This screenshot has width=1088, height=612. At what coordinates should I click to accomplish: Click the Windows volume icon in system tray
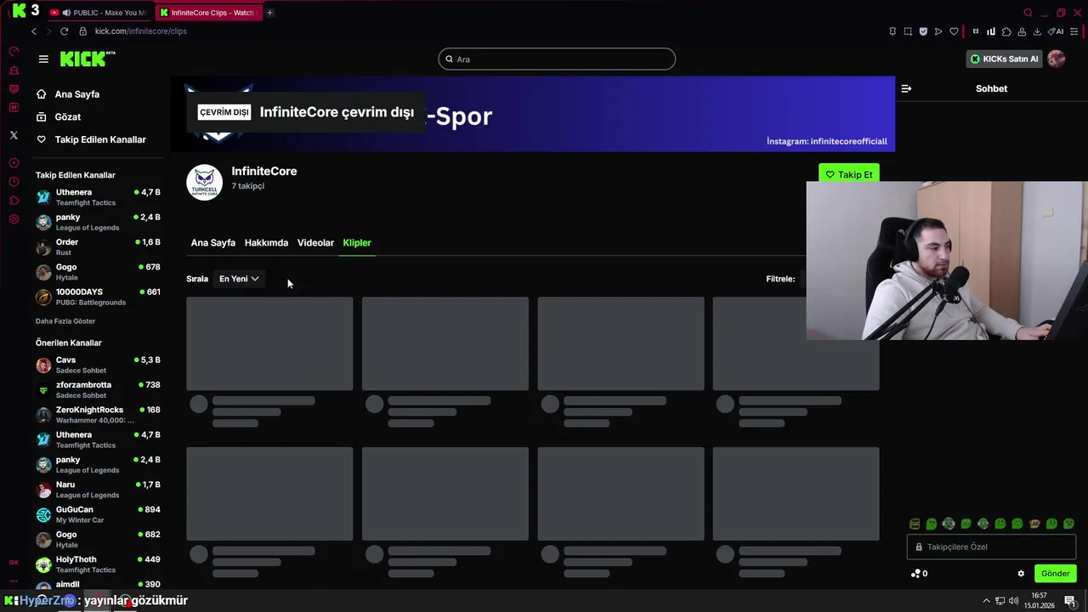tap(1012, 601)
